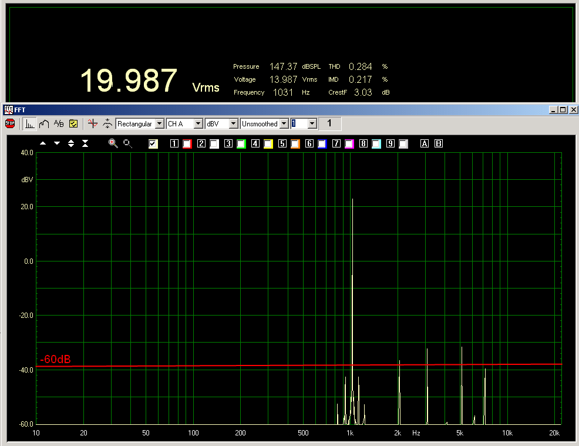
Task: Close the FFT window
Action: pos(573,110)
